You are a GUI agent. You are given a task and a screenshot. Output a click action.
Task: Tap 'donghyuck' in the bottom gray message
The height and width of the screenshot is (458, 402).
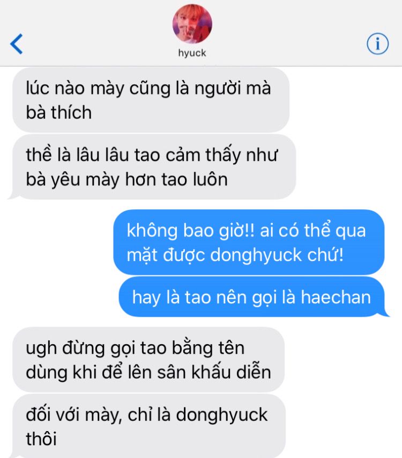pyautogui.click(x=221, y=415)
